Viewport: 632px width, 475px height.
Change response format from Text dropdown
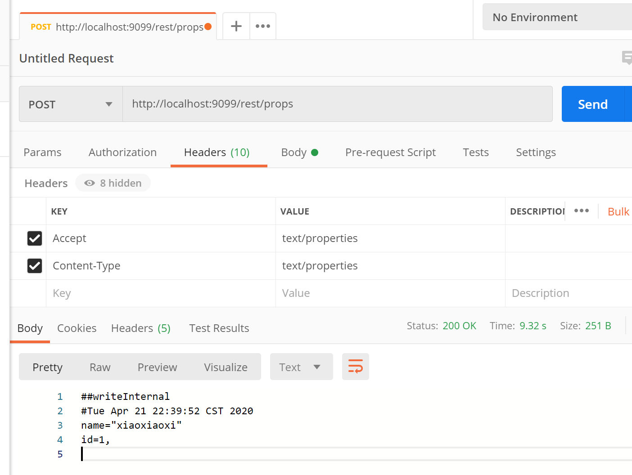click(301, 367)
